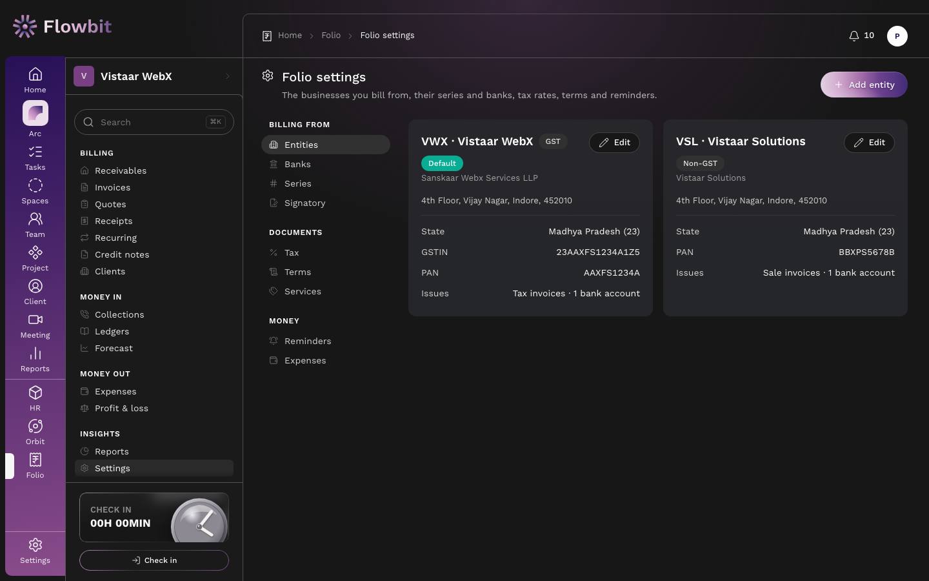Select Entities in Billing From
The image size is (929, 581).
(326, 145)
